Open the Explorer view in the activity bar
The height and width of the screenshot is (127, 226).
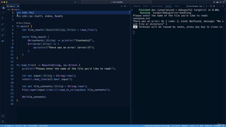pyautogui.click(x=3, y=7)
